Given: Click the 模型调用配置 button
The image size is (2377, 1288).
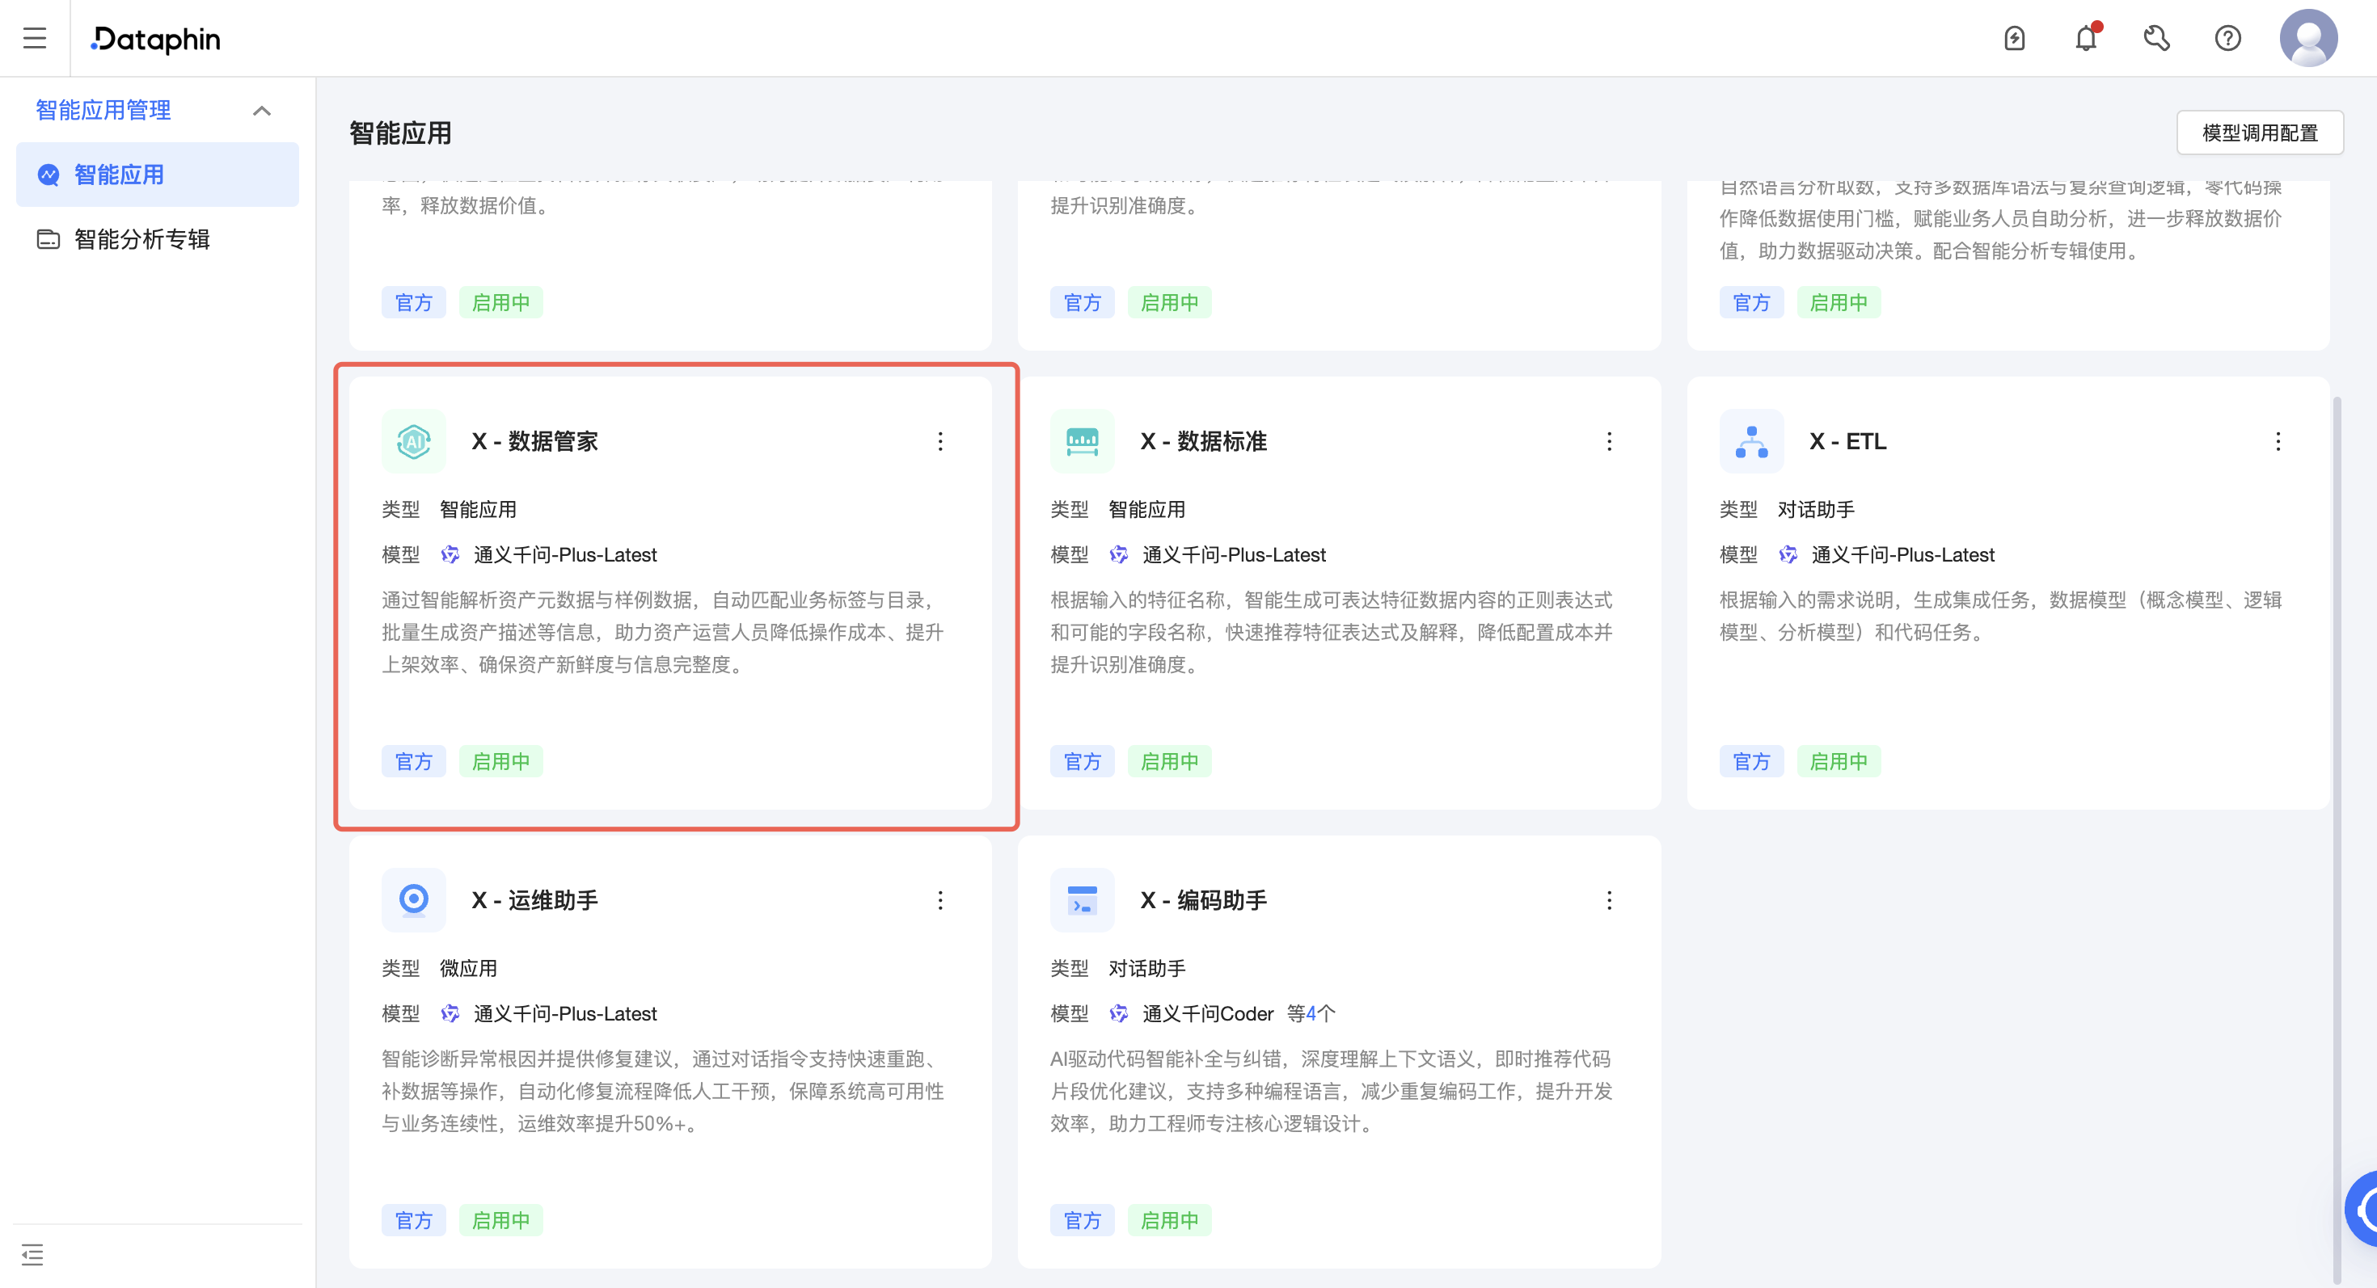Looking at the screenshot, I should (x=2259, y=132).
